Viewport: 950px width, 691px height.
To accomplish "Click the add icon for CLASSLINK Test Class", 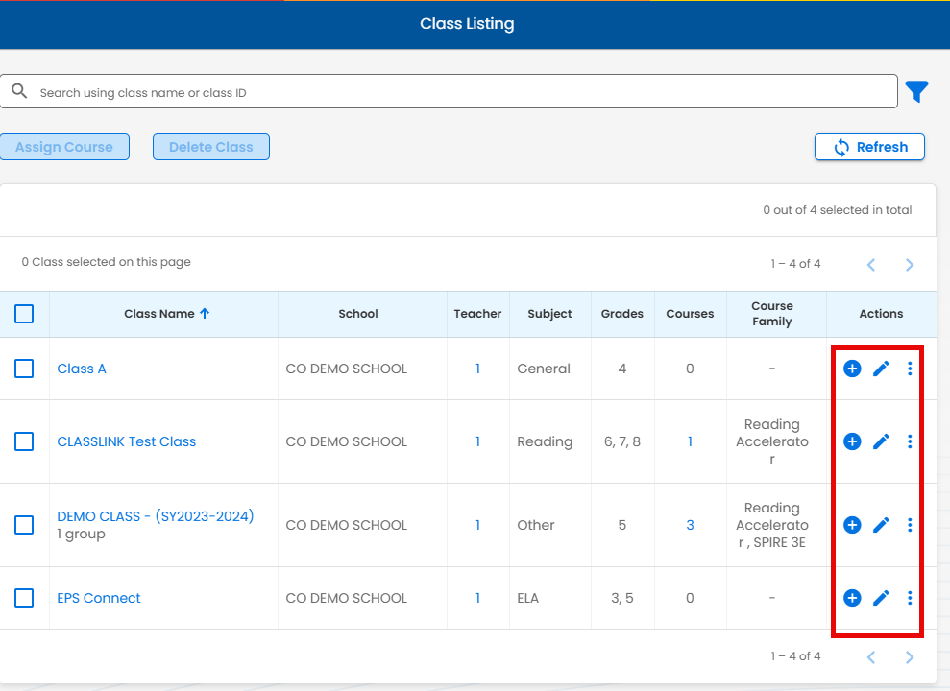I will 852,441.
